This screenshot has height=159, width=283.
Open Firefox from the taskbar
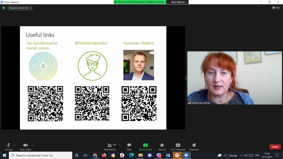(x=104, y=155)
